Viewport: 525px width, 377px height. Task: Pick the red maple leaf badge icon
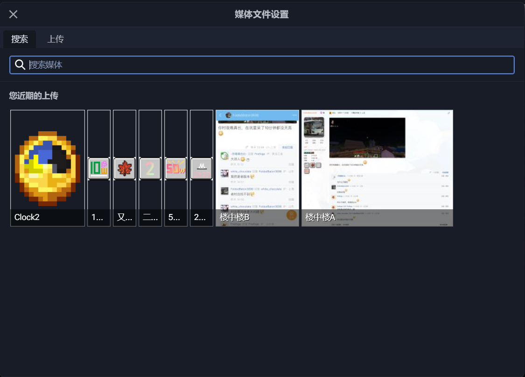(125, 168)
